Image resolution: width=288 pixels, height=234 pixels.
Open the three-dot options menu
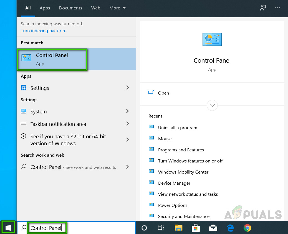[x=277, y=8]
